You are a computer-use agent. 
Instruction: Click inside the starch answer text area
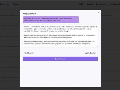coord(60,36)
